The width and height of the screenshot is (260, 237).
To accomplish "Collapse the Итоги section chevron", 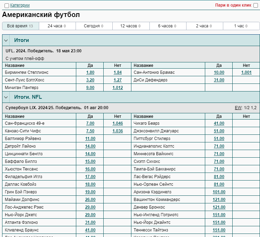I will 6,40.
